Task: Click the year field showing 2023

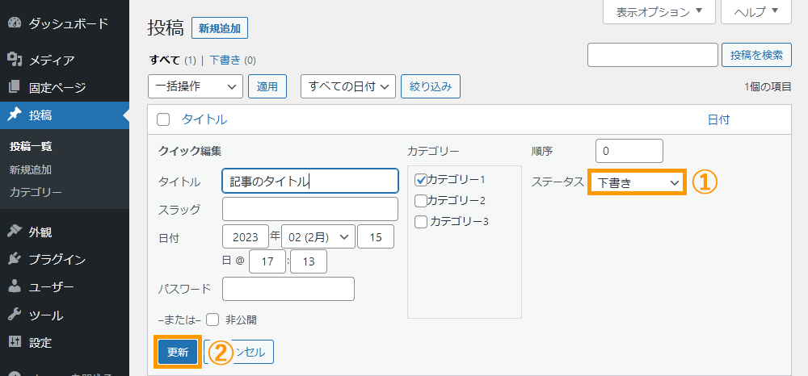Action: point(246,237)
